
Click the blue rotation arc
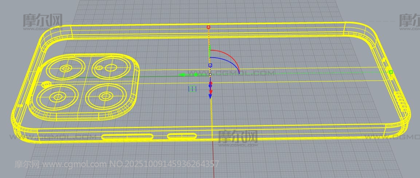coord(226,61)
